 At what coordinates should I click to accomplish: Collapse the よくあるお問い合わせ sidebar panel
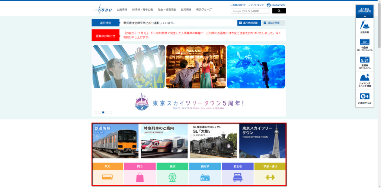(365, 16)
